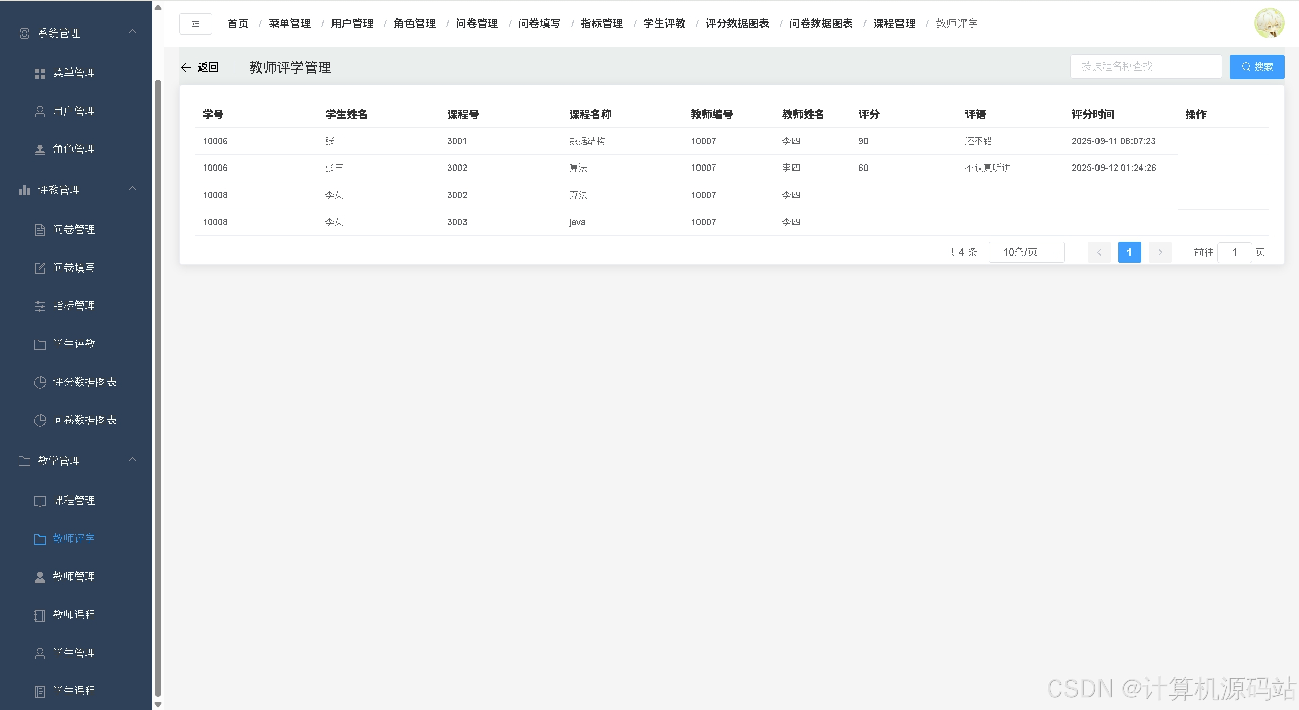Click the 问卷填写 edit icon
The image size is (1299, 710).
point(40,268)
